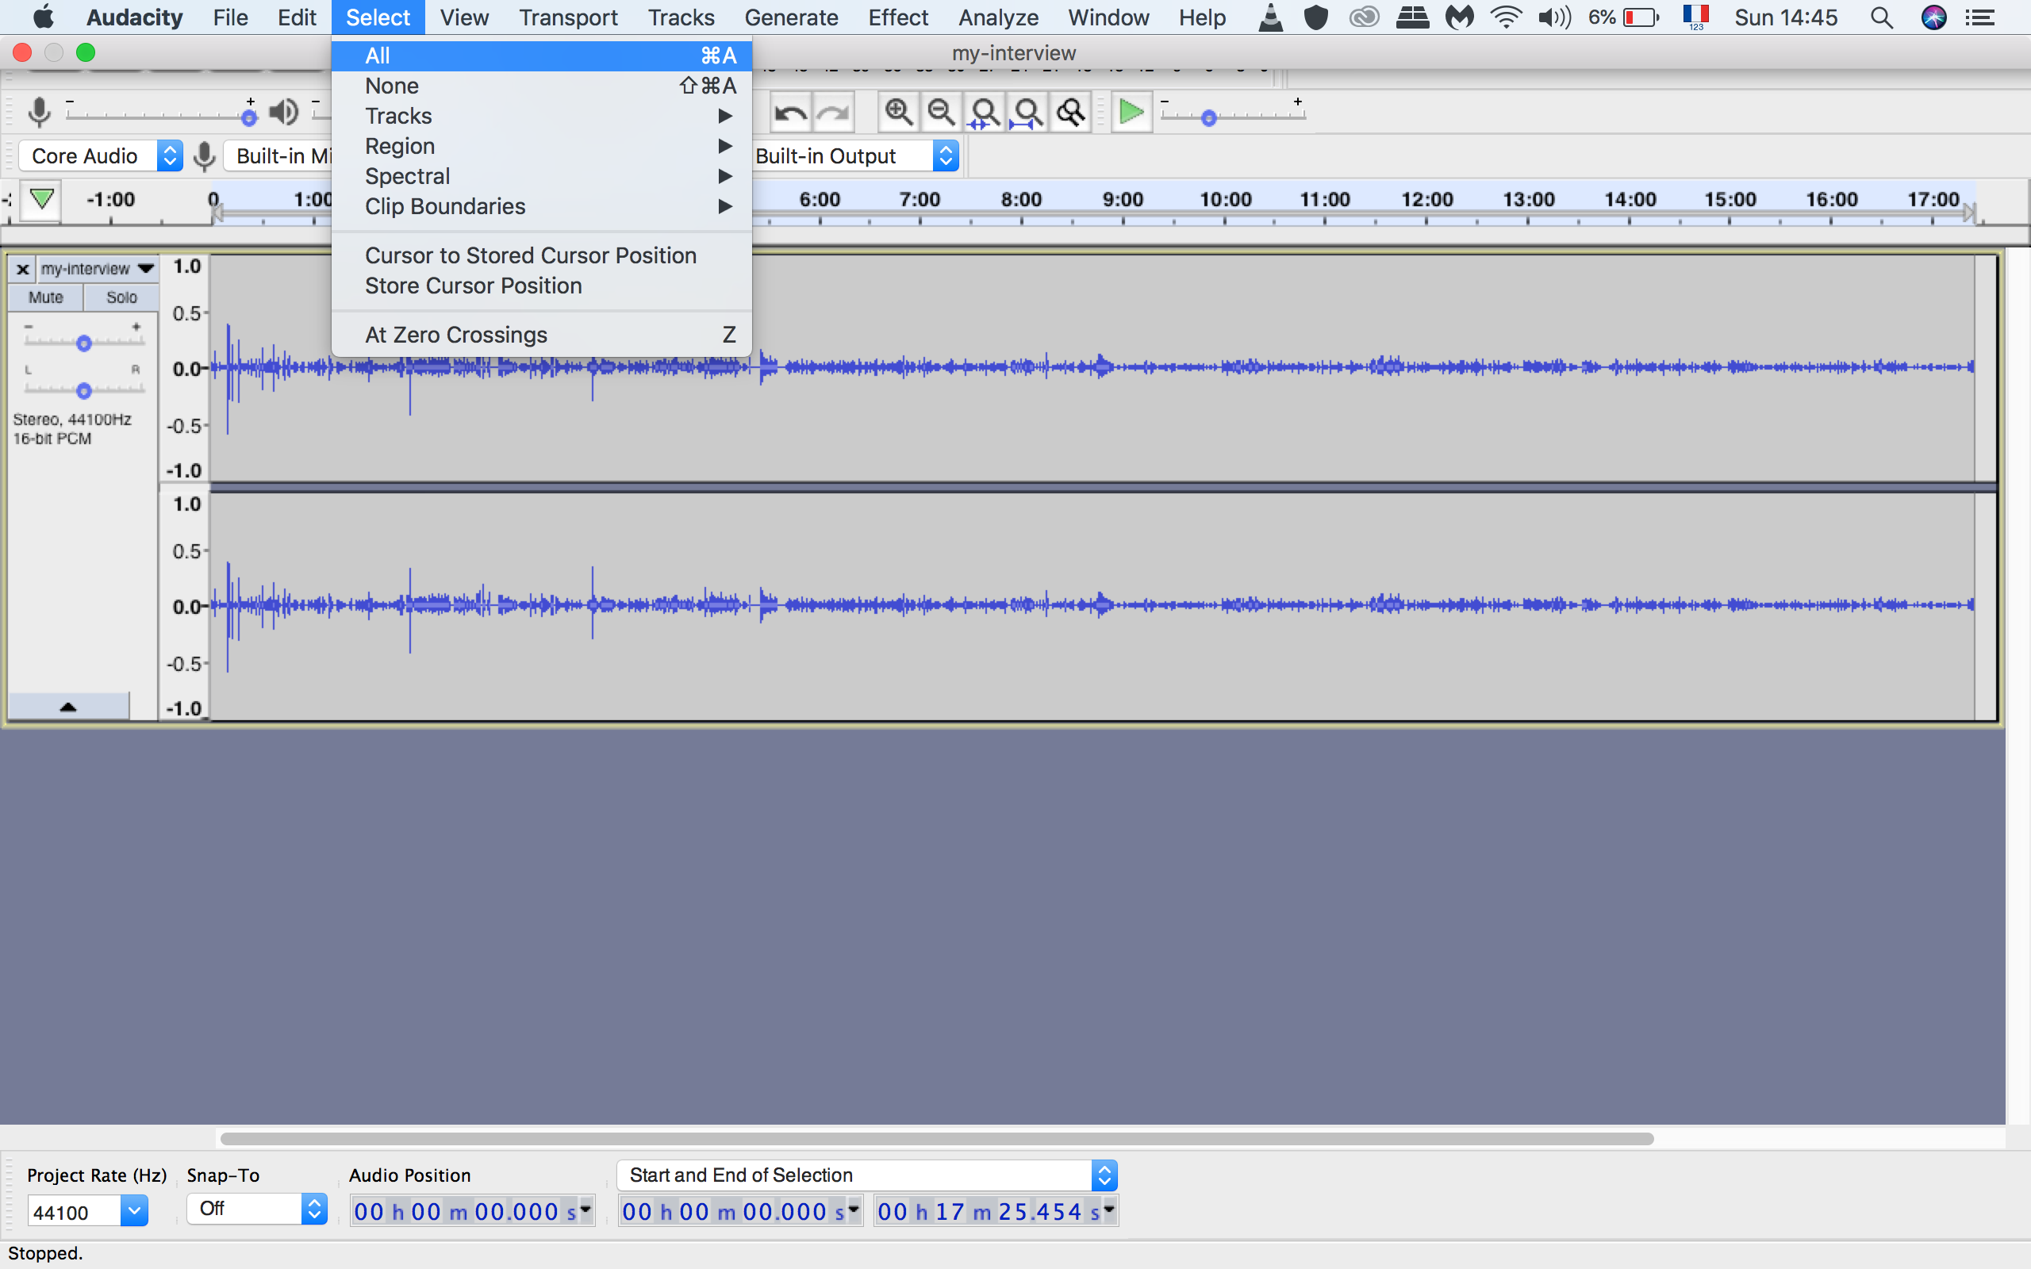Image resolution: width=2031 pixels, height=1269 pixels.
Task: Open the Effect menu
Action: tap(898, 17)
